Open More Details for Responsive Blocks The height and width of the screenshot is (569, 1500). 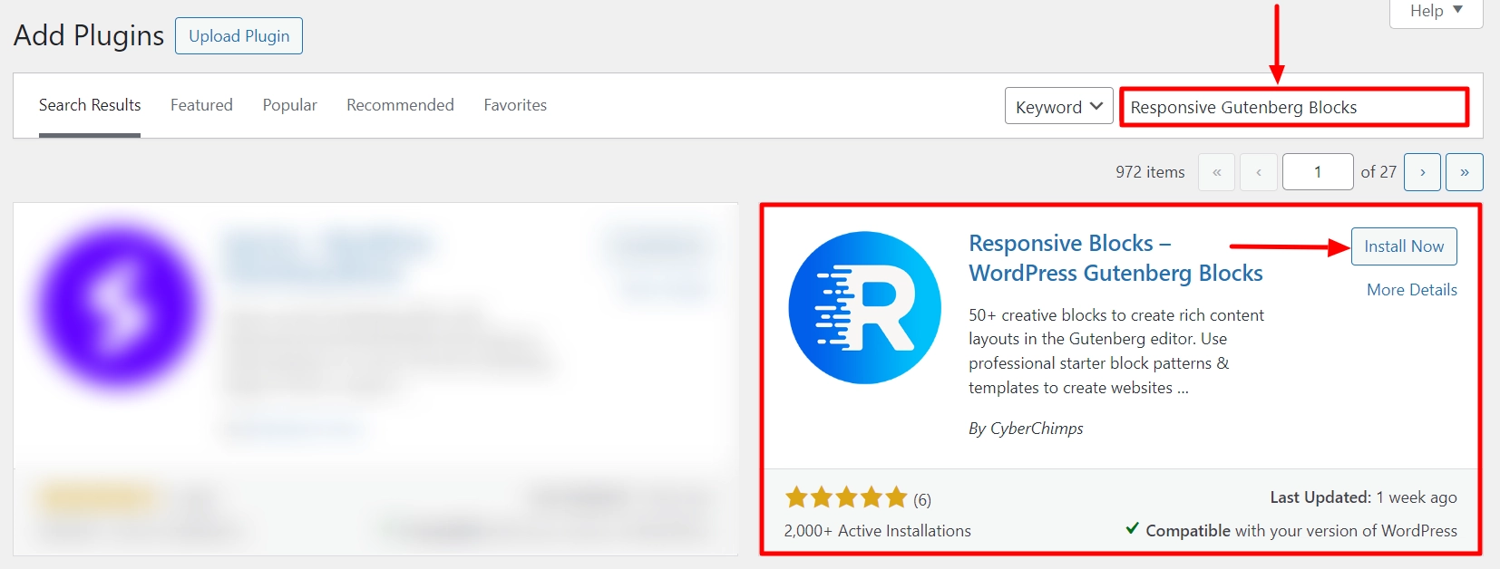[1412, 290]
